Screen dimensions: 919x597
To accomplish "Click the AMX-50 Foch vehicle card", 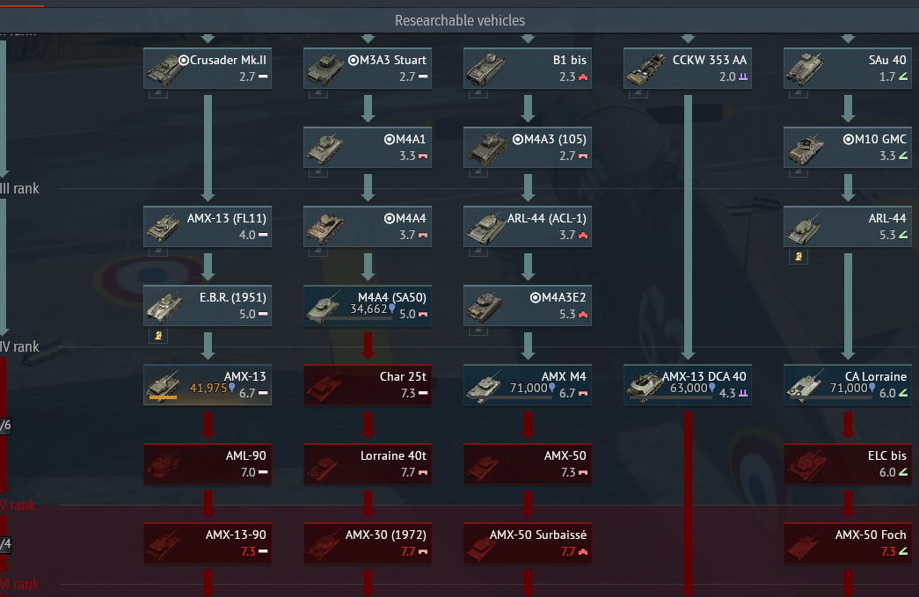I will (848, 543).
